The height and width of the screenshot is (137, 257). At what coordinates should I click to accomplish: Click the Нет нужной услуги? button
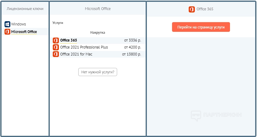pos(98,72)
